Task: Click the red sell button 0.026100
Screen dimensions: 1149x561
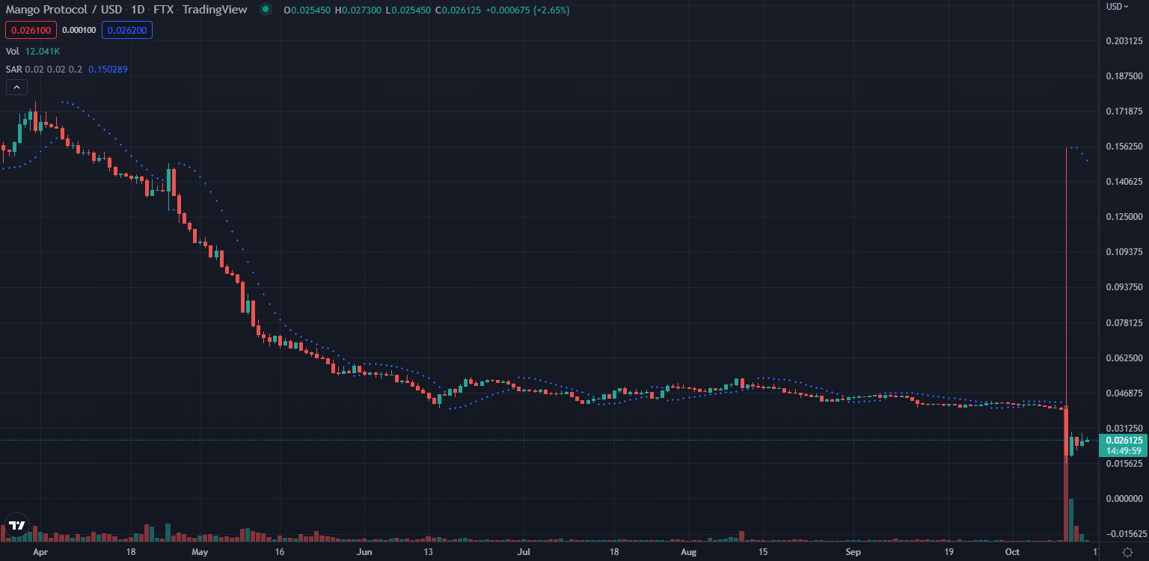Action: click(x=31, y=30)
